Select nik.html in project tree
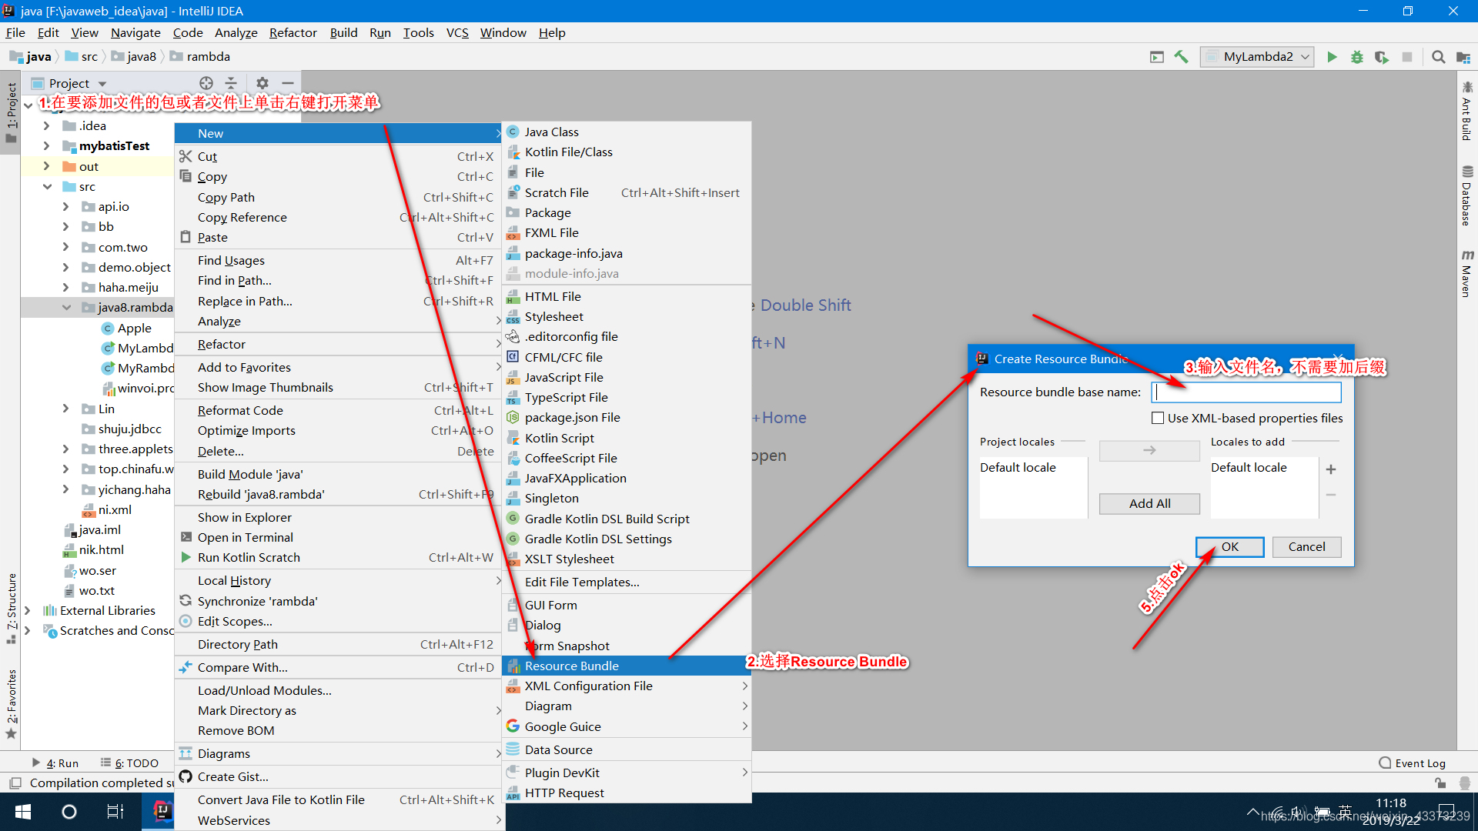This screenshot has height=831, width=1478. point(93,550)
